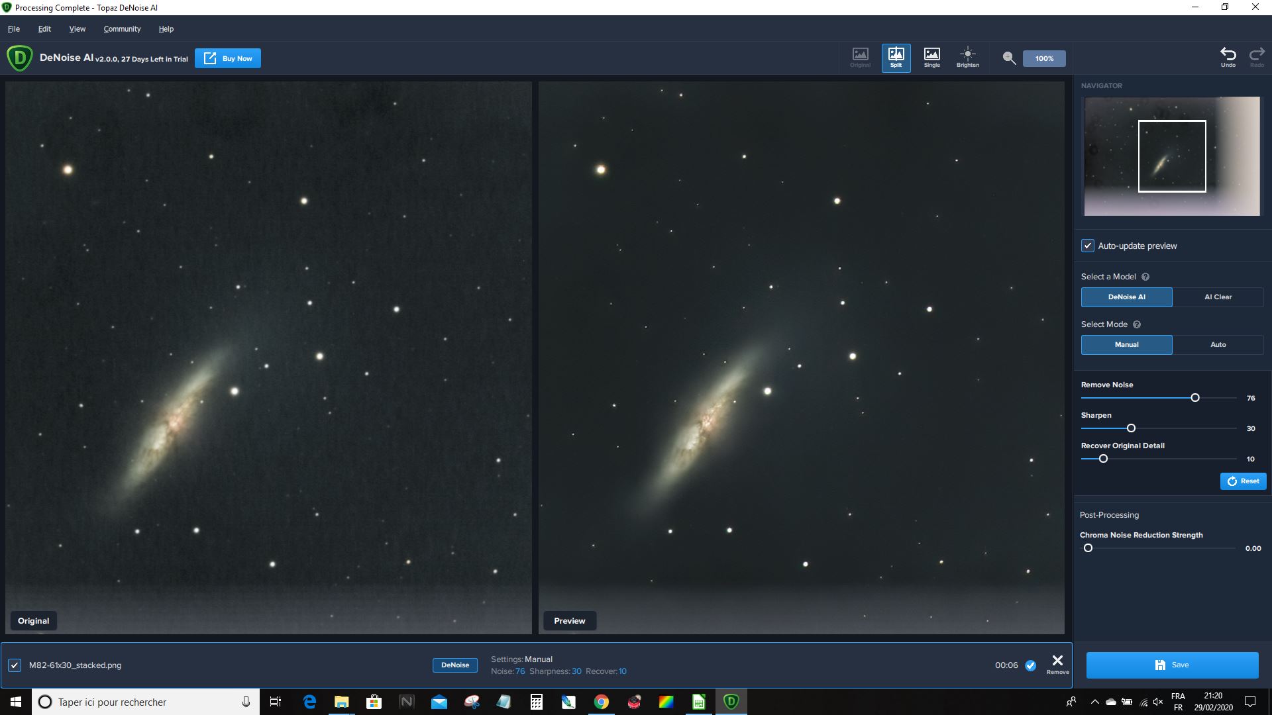Click the Topaz DeNoise taskbar icon
1272x715 pixels.
coord(731,702)
